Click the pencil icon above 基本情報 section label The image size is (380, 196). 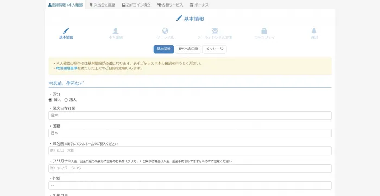[x=66, y=31]
